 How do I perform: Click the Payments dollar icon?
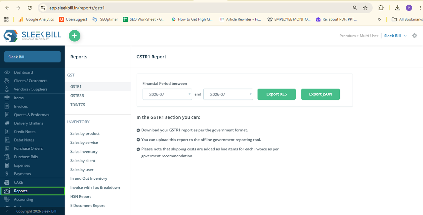(x=7, y=174)
